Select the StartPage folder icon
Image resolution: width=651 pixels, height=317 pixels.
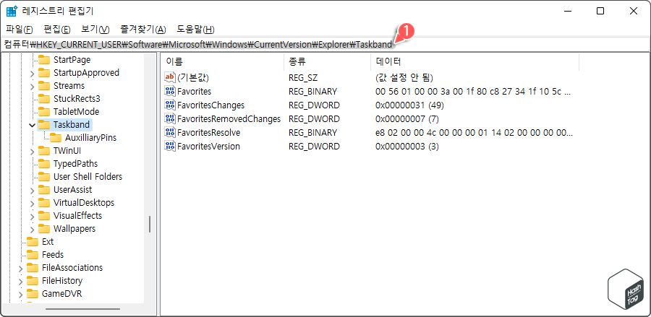(44, 60)
